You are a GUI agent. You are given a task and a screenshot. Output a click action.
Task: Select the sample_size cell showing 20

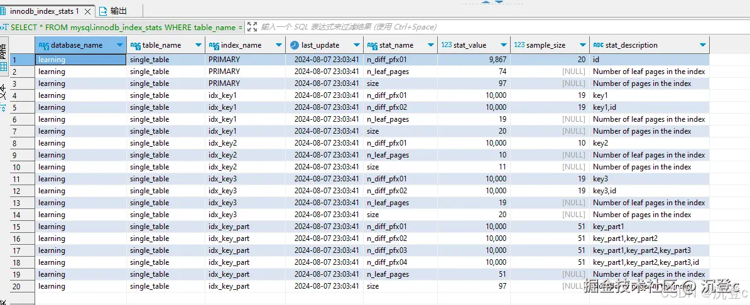pos(550,59)
